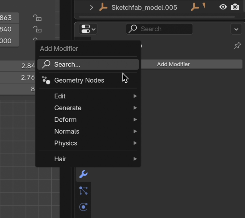Select Geometry Nodes modifier from the menu
This screenshot has height=218, width=245.
pos(79,80)
